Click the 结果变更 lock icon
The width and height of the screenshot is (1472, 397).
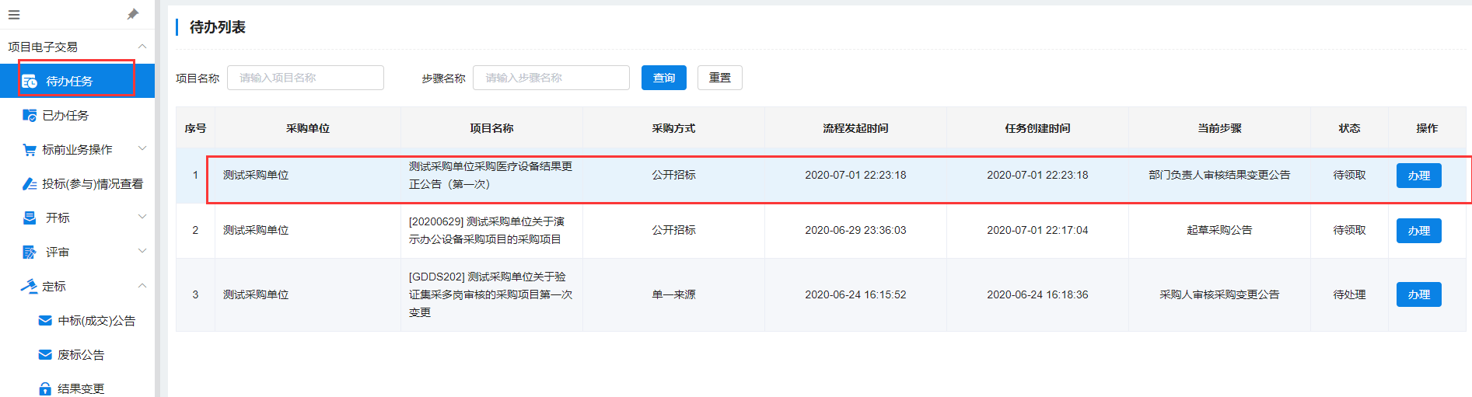click(45, 388)
